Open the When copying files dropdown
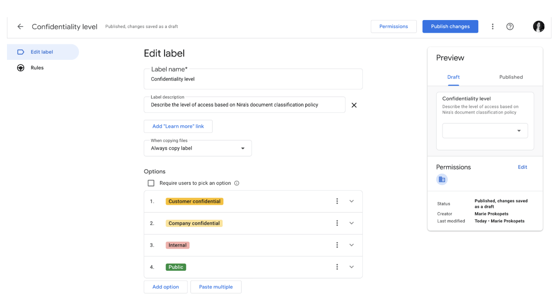 click(x=197, y=148)
